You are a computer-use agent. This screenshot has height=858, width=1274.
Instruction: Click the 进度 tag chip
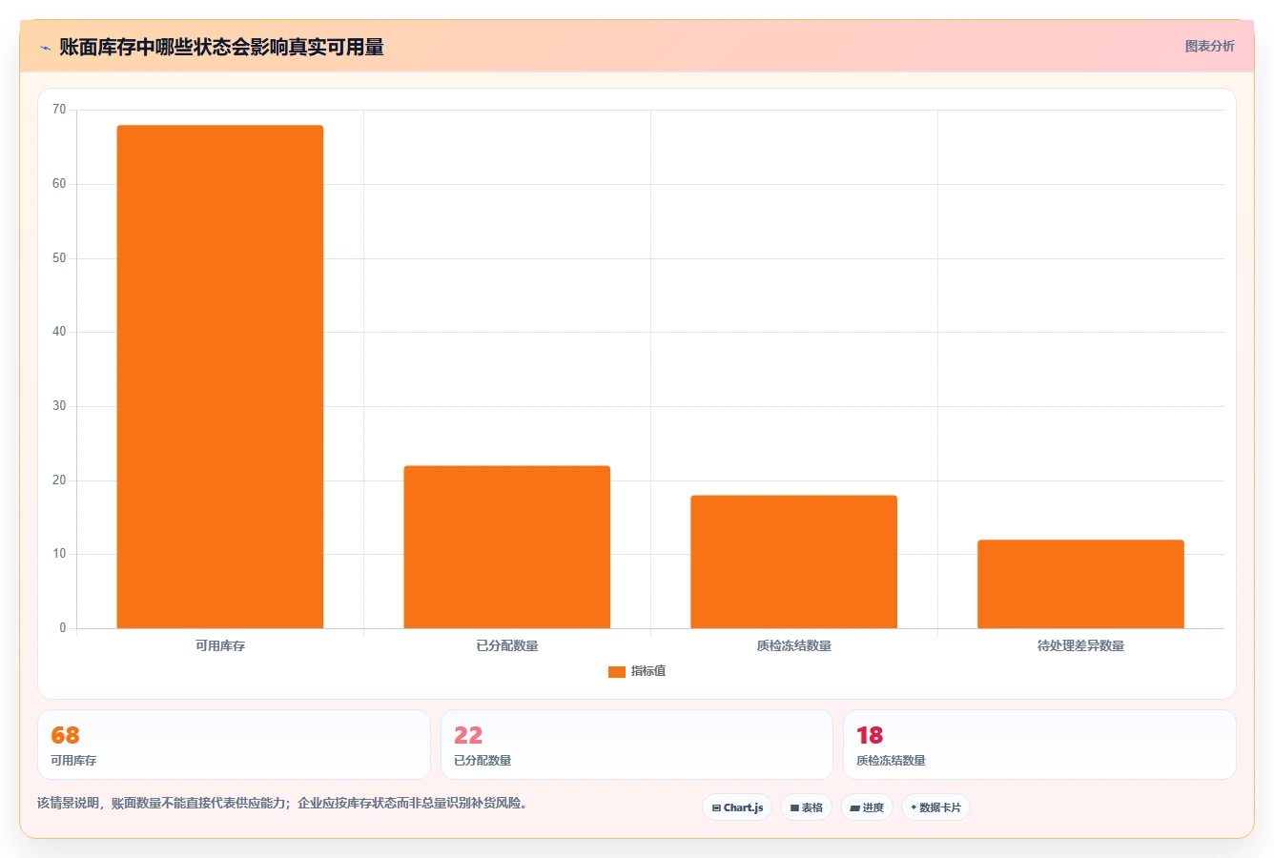(x=867, y=807)
